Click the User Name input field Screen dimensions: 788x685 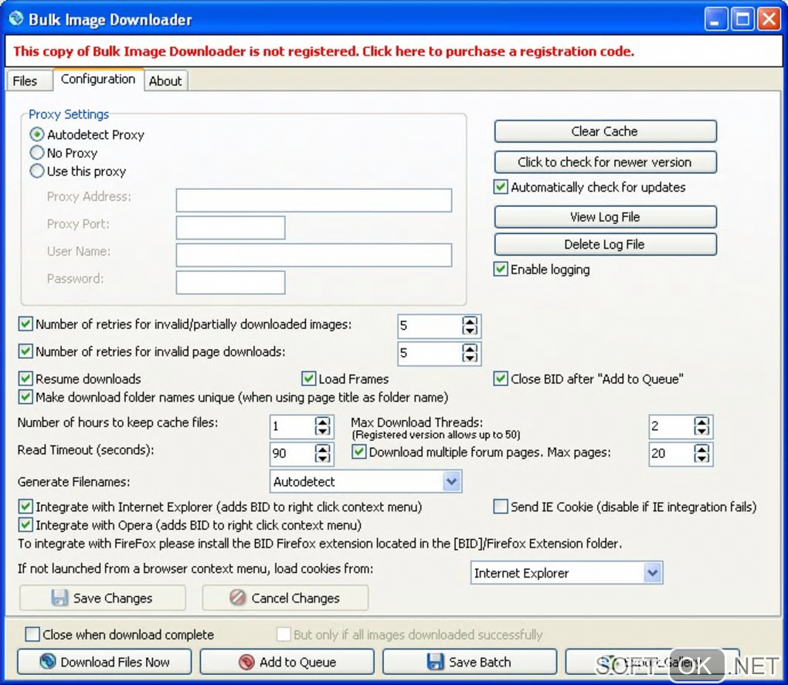pos(314,255)
